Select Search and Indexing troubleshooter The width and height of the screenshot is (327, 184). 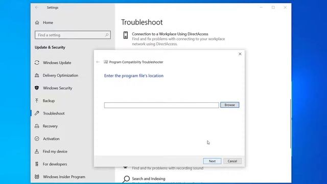(x=149, y=178)
